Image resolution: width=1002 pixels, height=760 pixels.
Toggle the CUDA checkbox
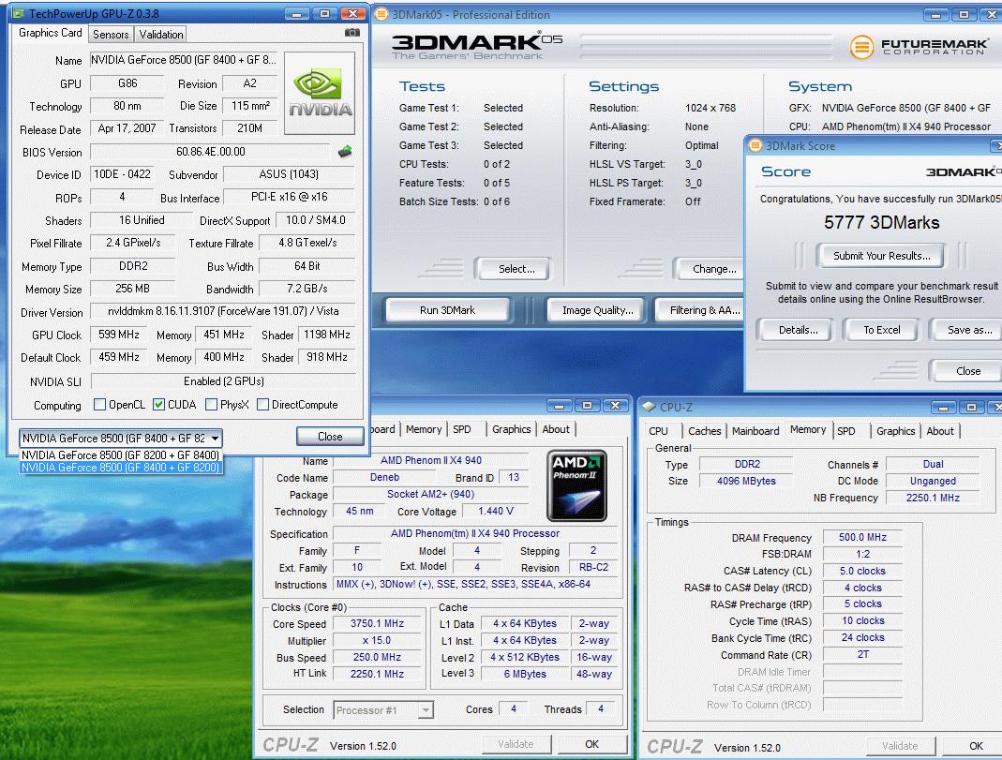[x=159, y=404]
